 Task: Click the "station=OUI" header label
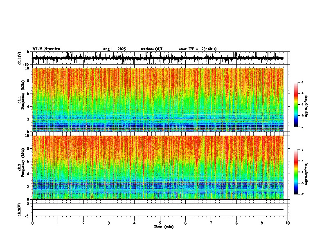[151, 49]
